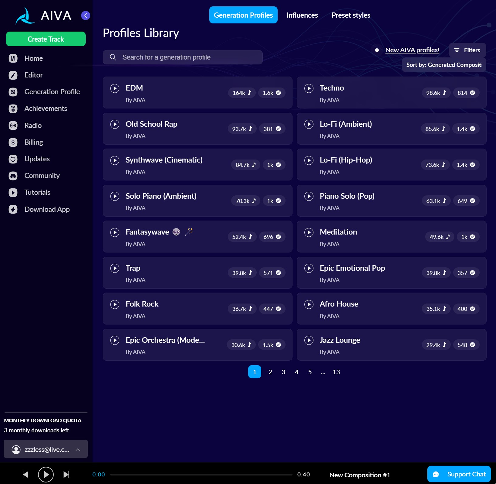Go to Generation Profile in the sidebar
The height and width of the screenshot is (484, 496).
pos(44,92)
